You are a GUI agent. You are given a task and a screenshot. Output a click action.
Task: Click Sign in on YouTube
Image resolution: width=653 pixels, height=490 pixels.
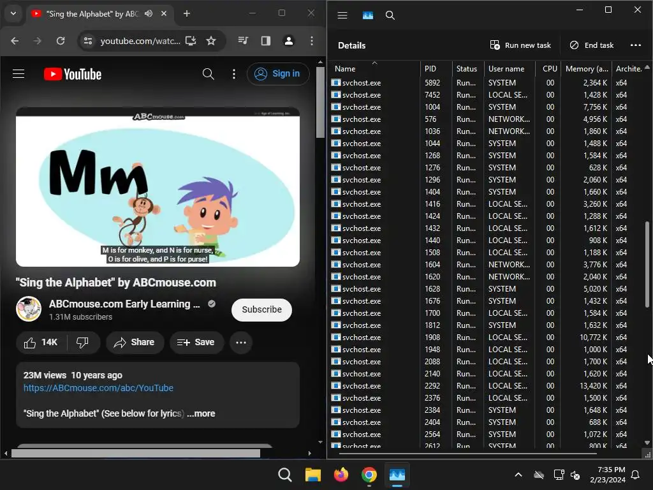278,74
